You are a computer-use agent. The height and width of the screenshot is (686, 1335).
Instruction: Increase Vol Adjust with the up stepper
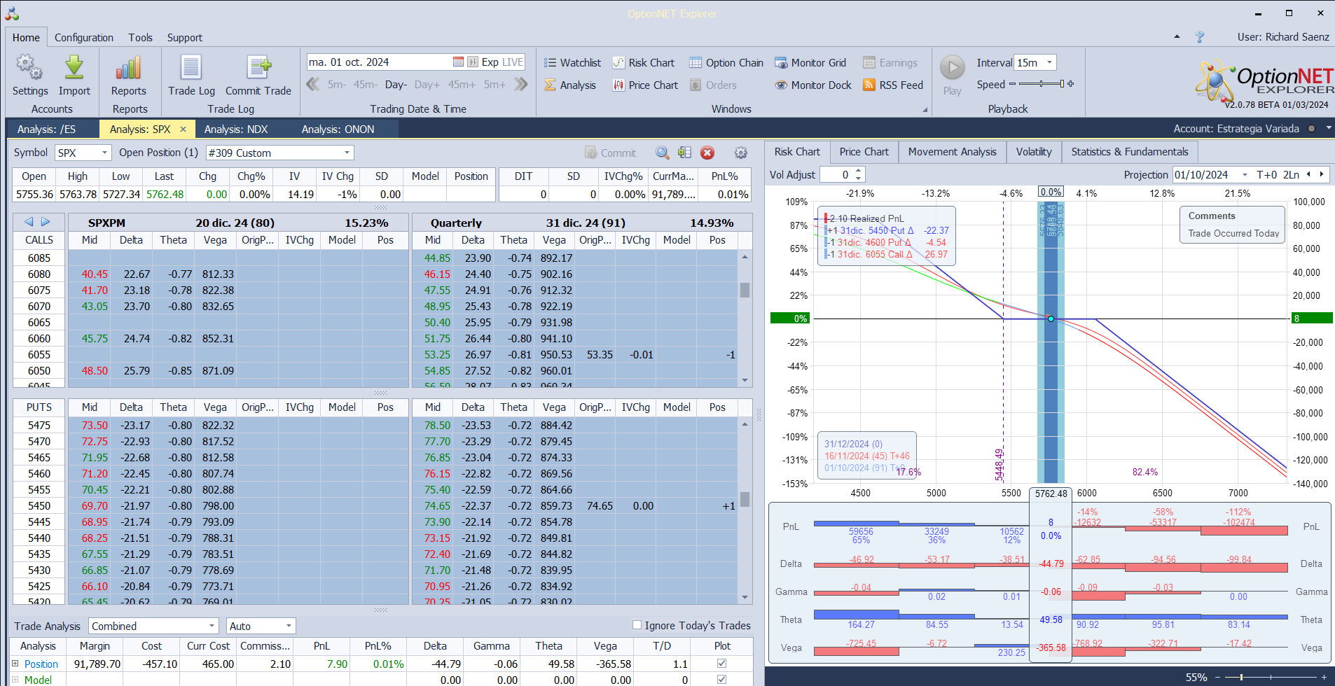859,171
